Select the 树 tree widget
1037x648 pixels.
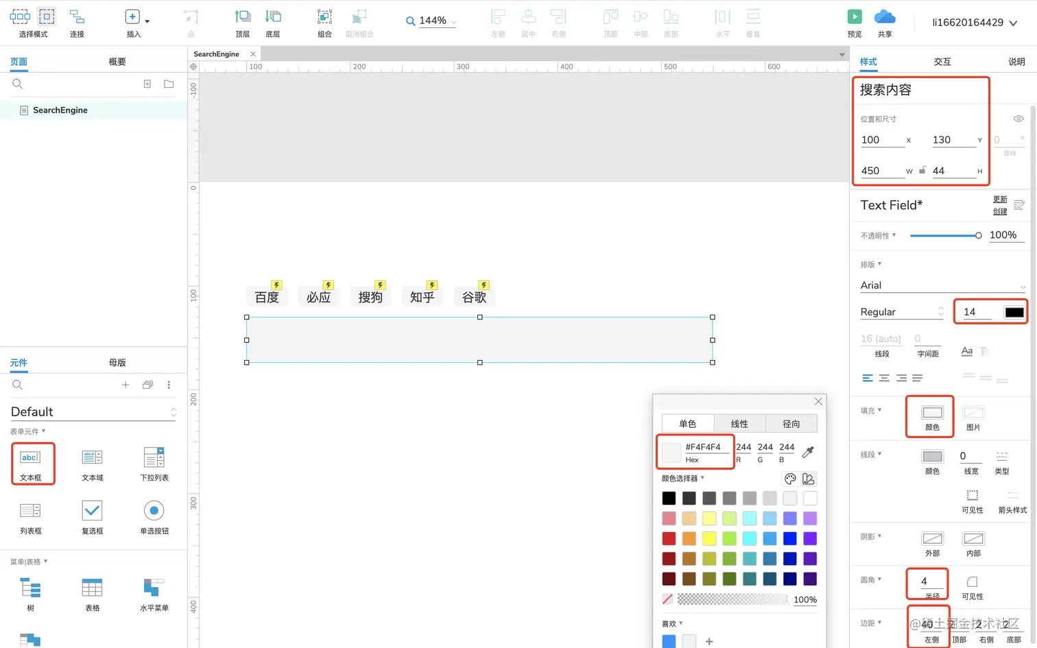[x=30, y=594]
